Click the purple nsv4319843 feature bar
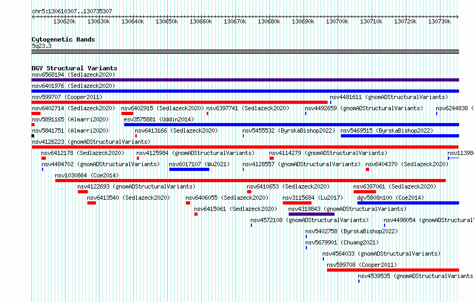Image resolution: width=474 pixels, height=302 pixels. [x=312, y=214]
